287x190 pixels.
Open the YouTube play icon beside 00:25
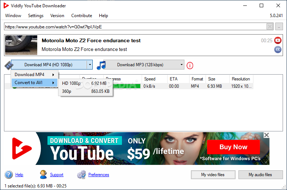pyautogui.click(x=278, y=40)
